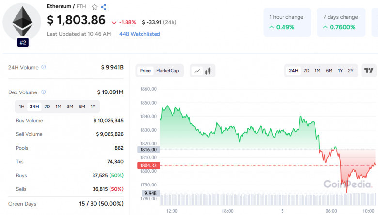This screenshot has width=378, height=215.
Task: Set Dex Volume period to 24H
Action: click(34, 107)
